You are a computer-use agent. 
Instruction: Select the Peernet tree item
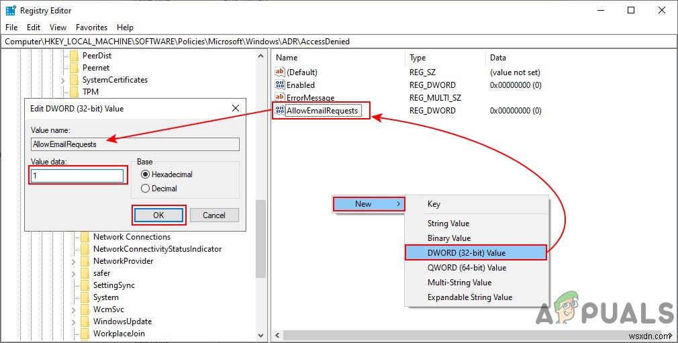(96, 68)
